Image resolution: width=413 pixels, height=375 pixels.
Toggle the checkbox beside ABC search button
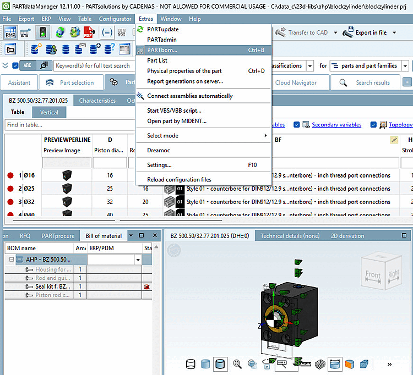coord(15,65)
